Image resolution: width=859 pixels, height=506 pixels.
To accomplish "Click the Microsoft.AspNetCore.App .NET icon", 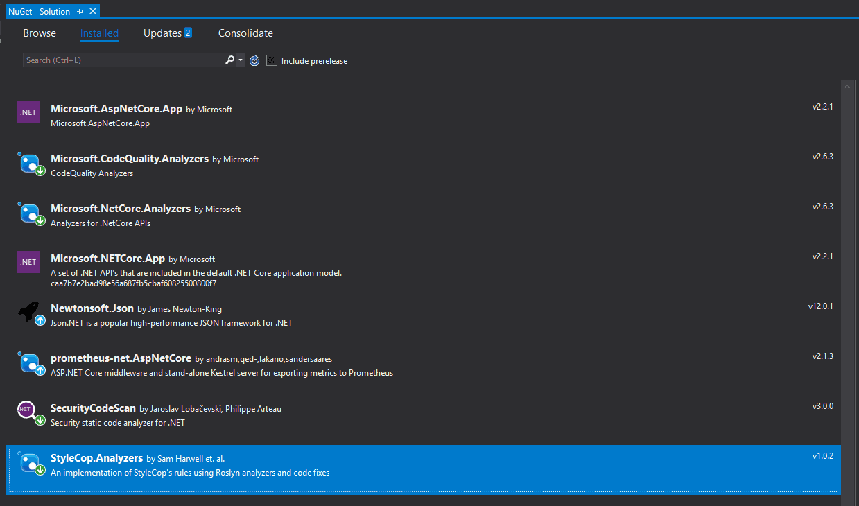I will (28, 112).
